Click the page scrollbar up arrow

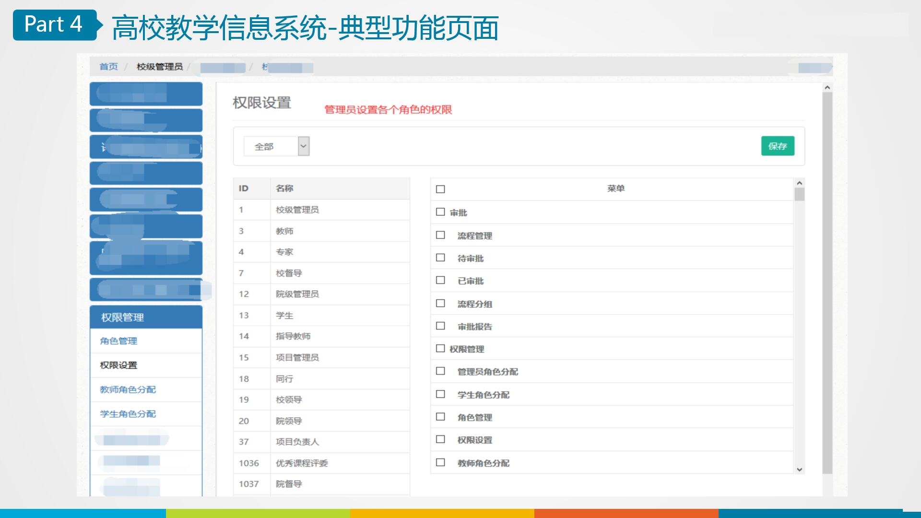(x=827, y=88)
